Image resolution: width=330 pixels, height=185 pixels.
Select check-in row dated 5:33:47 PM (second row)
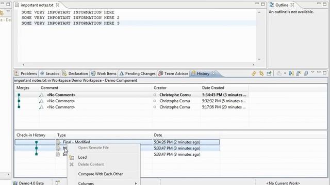tap(117, 148)
